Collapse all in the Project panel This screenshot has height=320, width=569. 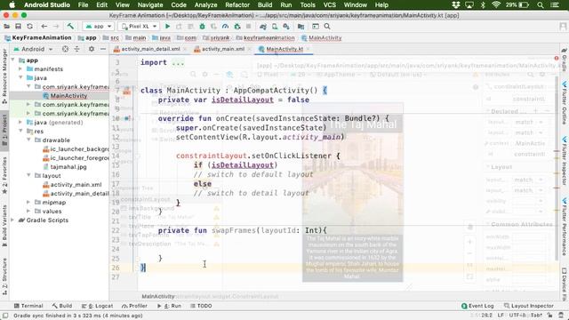77,49
